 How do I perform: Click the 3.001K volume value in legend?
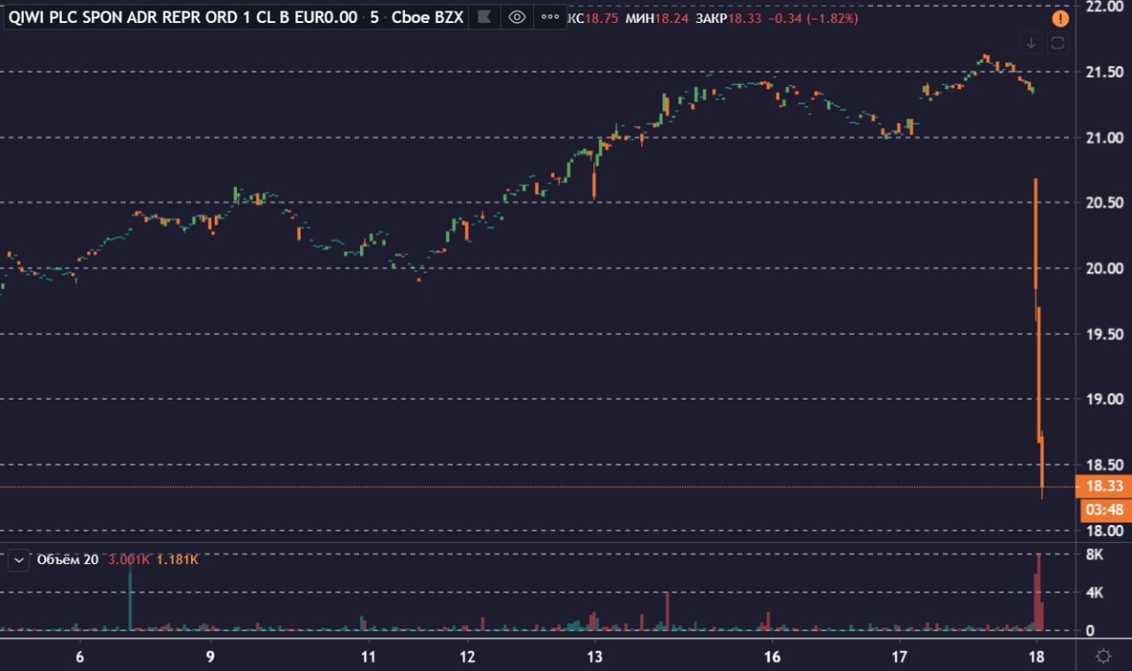[x=128, y=560]
